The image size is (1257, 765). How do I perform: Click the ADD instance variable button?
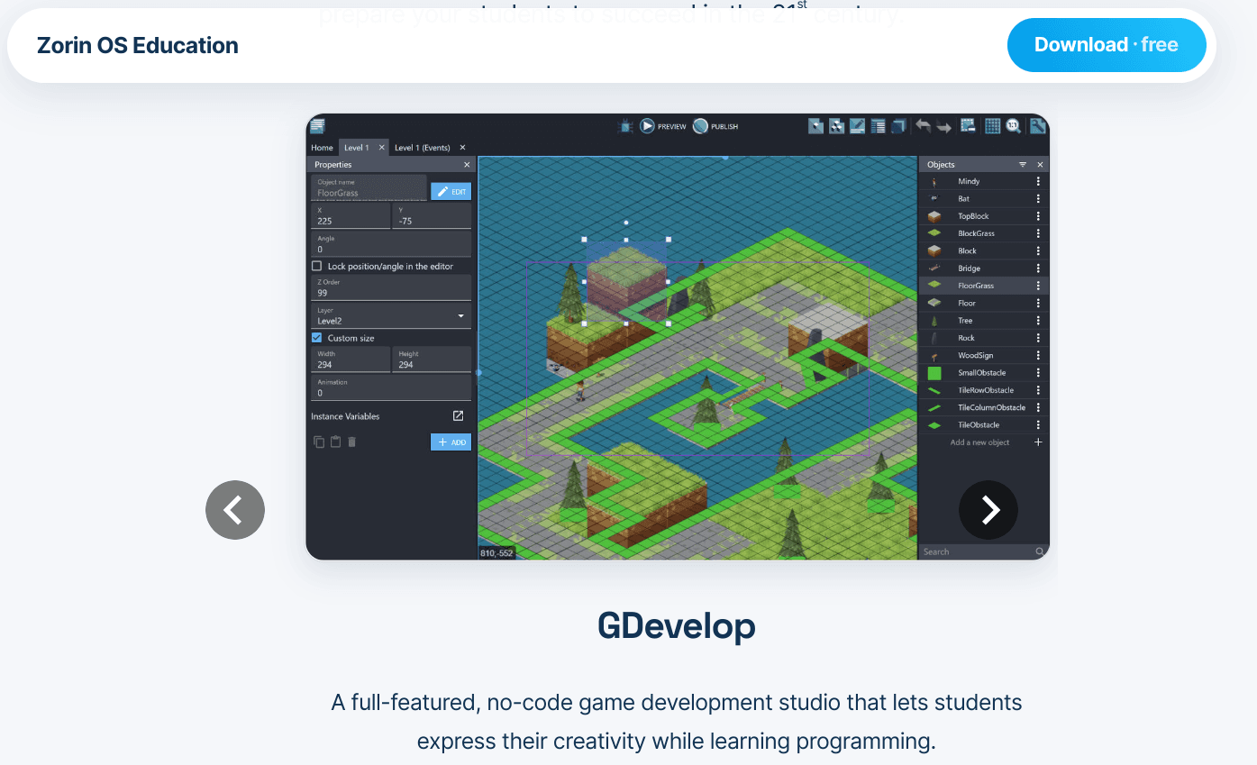451,442
